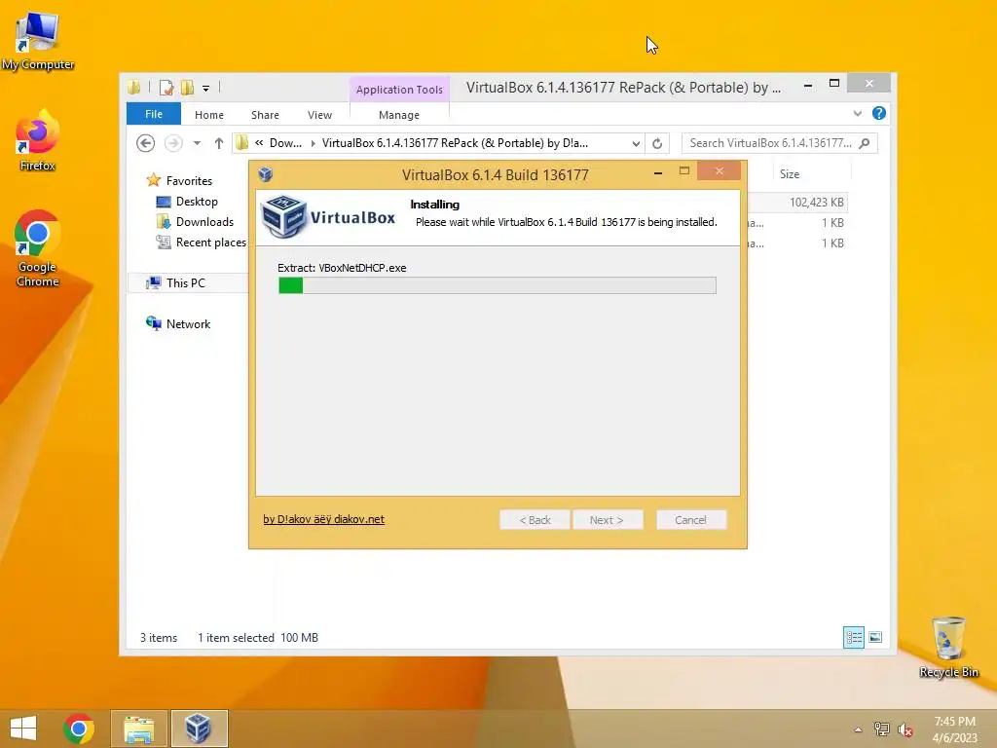Open the Explorer Help question icon
This screenshot has height=748, width=997.
879,113
